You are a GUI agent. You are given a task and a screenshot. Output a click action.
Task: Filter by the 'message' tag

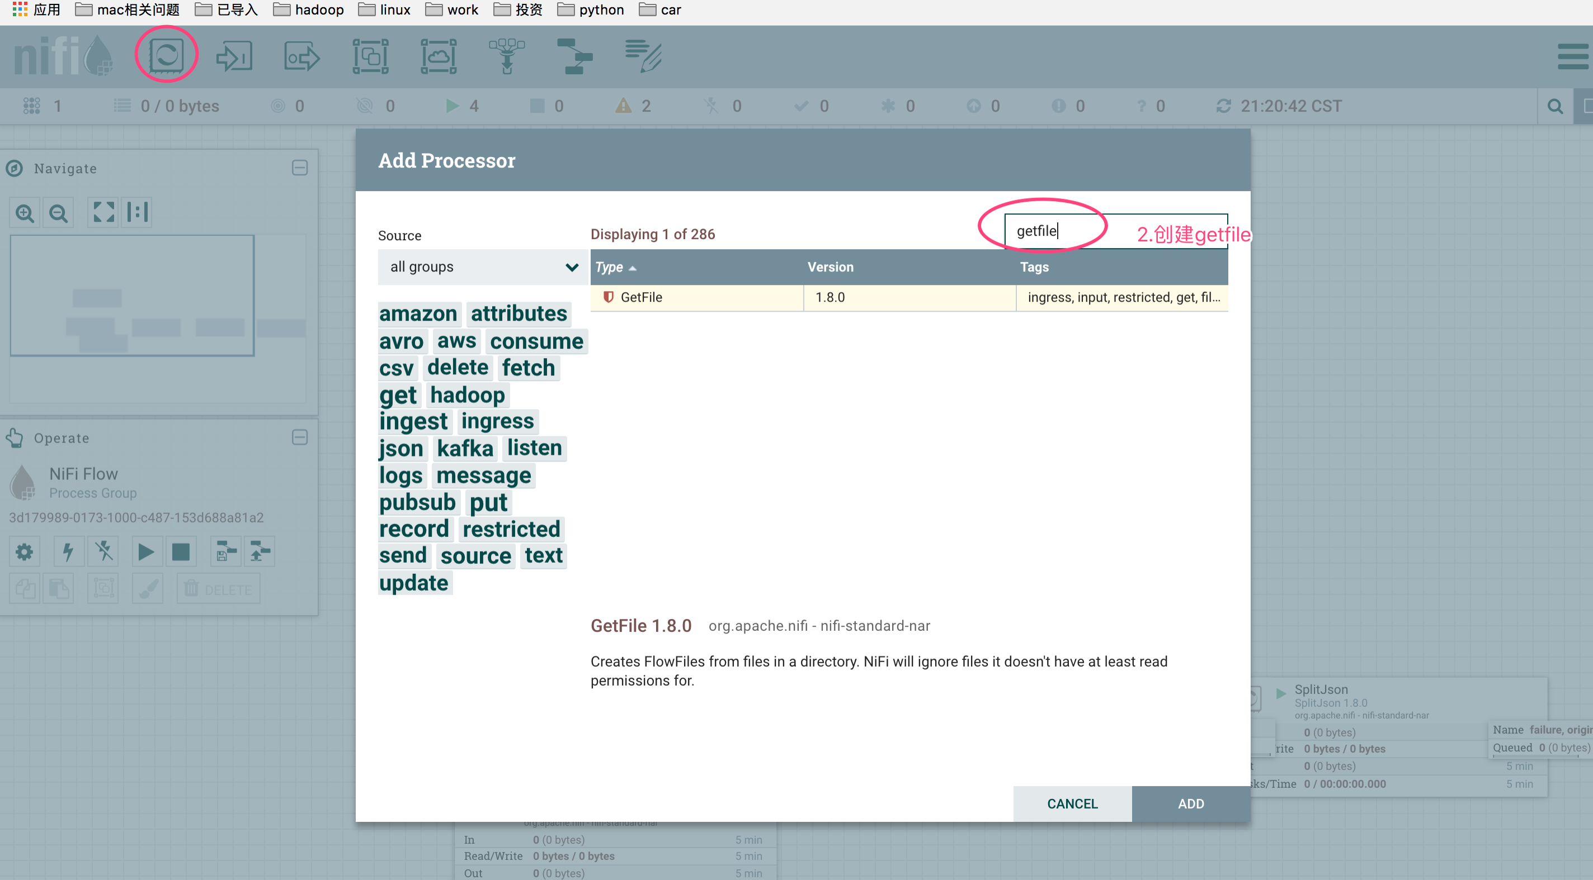[x=484, y=475]
